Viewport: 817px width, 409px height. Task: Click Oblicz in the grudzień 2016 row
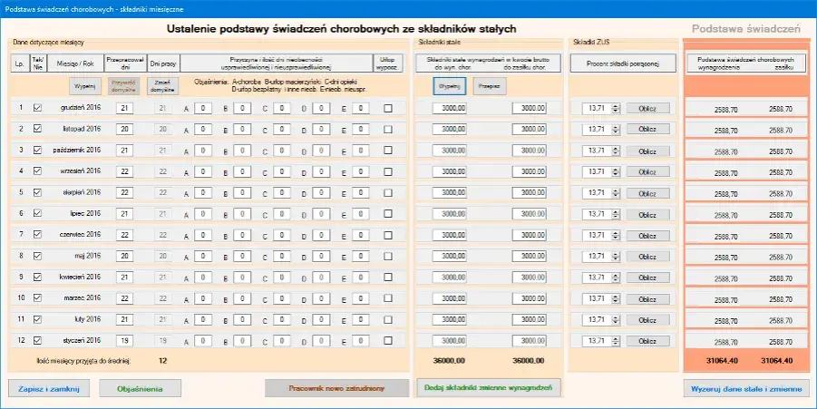(x=647, y=109)
